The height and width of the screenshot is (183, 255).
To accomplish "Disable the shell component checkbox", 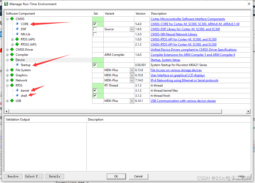I will (95, 95).
